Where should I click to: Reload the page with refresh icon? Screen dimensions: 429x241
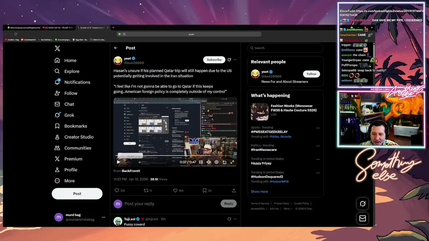(15, 34)
